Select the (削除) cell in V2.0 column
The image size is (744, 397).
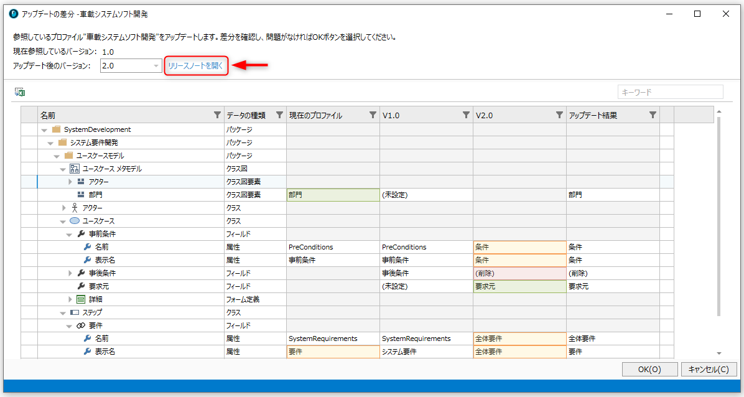[519, 274]
